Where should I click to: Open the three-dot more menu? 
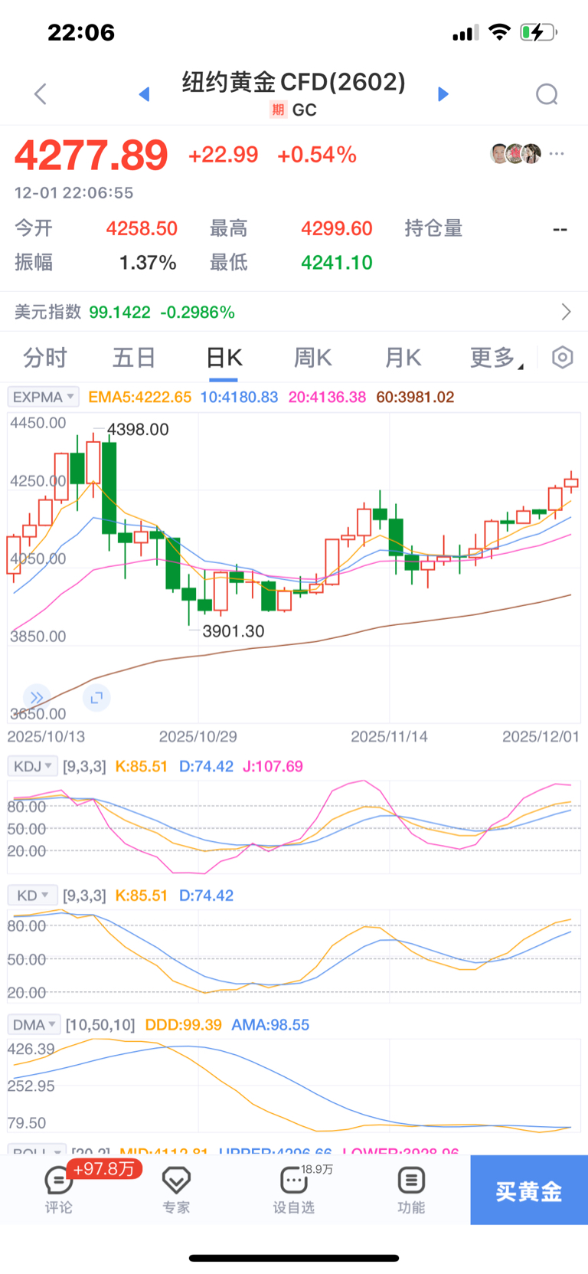pyautogui.click(x=557, y=154)
